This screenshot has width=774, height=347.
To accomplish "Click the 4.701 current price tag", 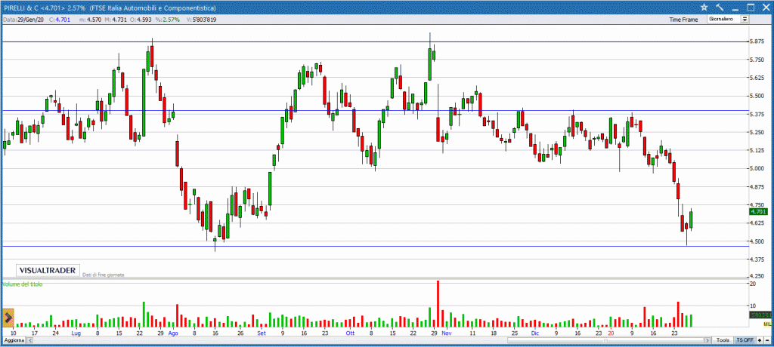I will point(757,211).
